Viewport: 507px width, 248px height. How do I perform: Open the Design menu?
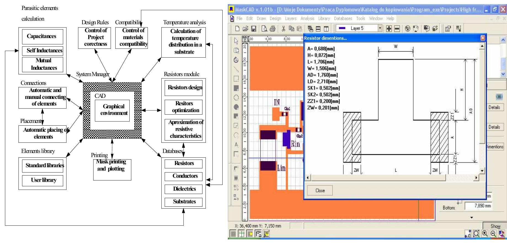click(x=275, y=18)
